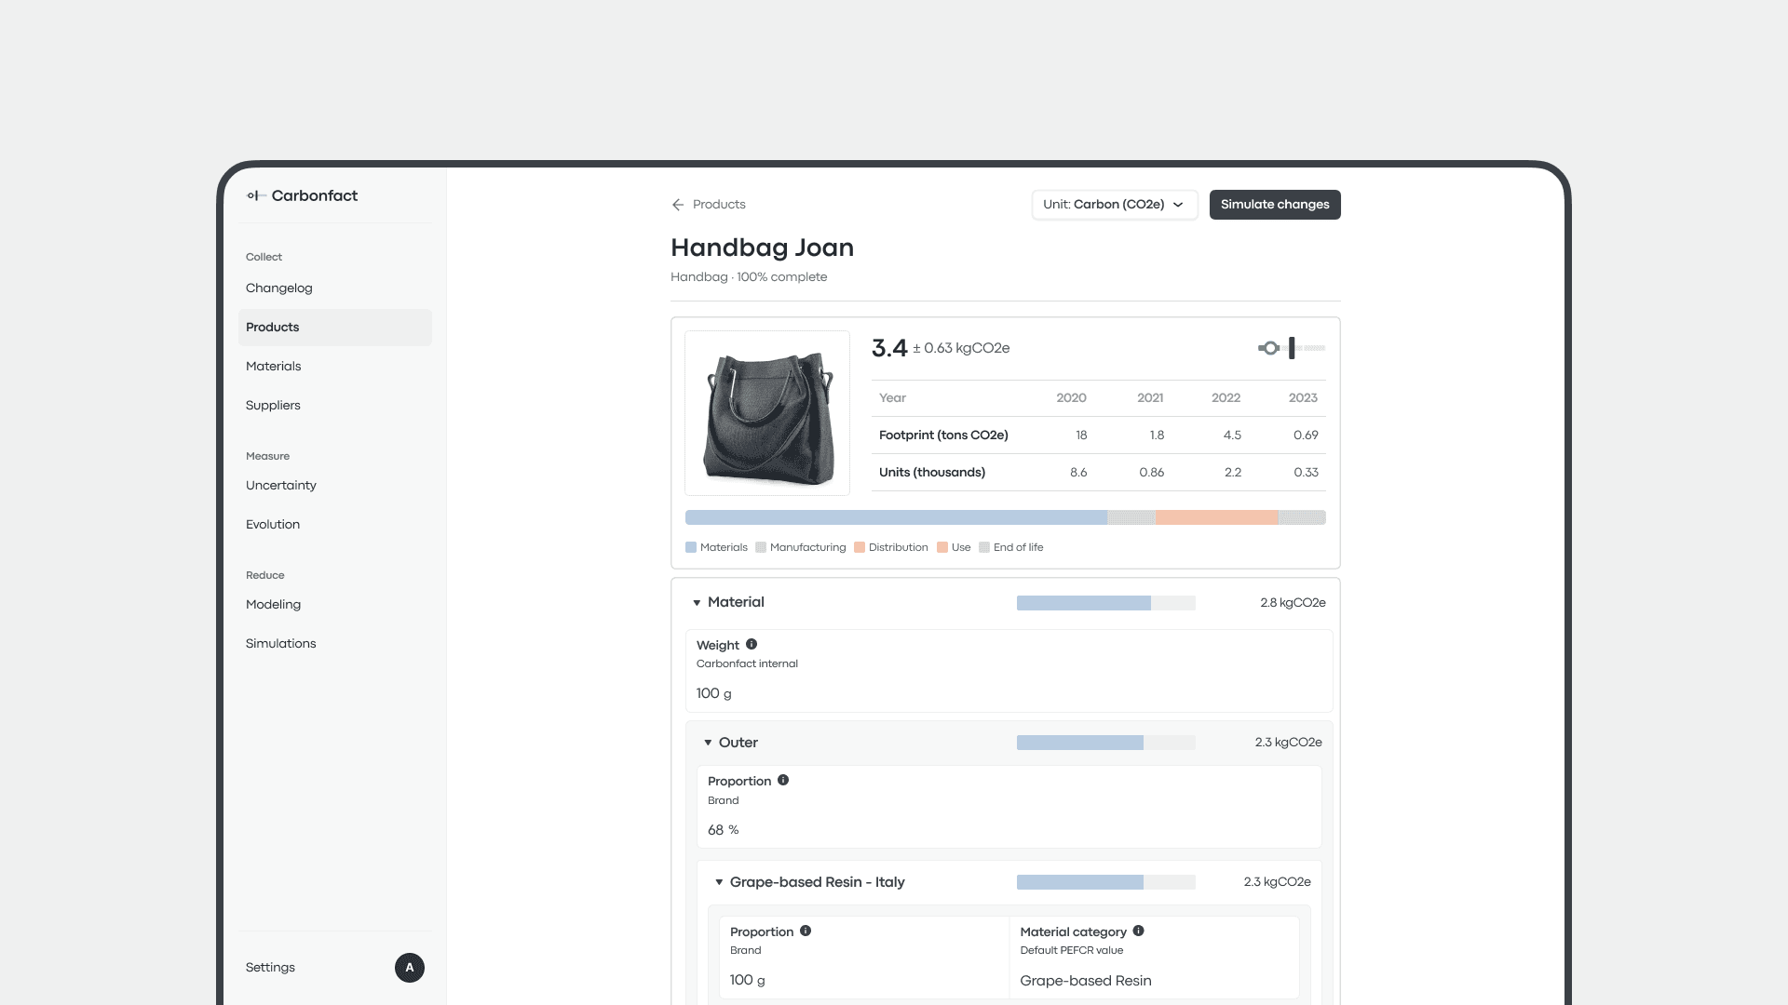Click the back arrow next to Products
Image resolution: width=1788 pixels, height=1005 pixels.
678,205
